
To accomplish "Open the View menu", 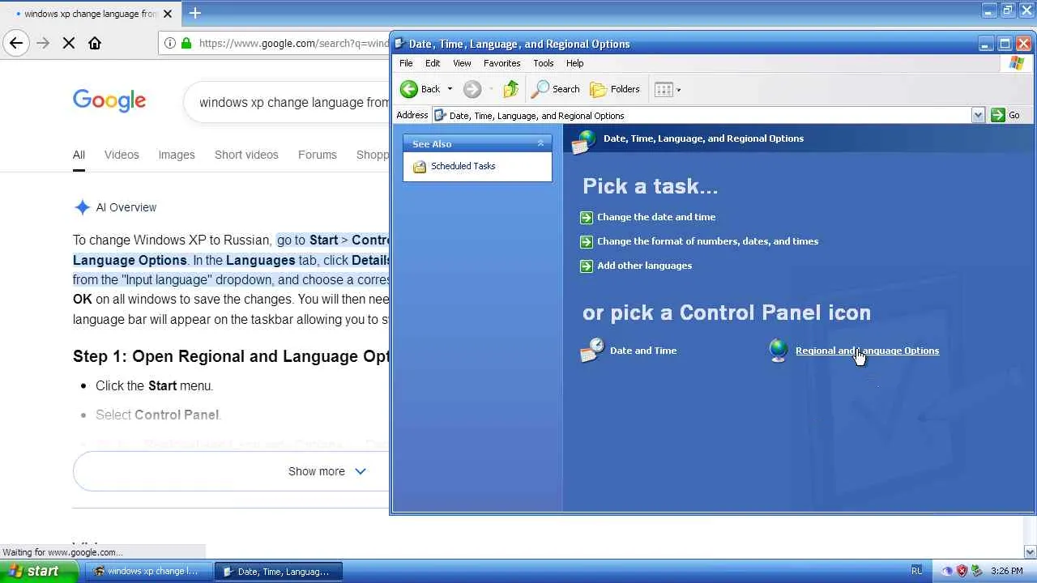I will [x=462, y=63].
